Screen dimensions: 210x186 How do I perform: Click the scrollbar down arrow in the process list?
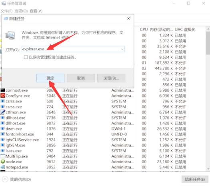click(208, 169)
